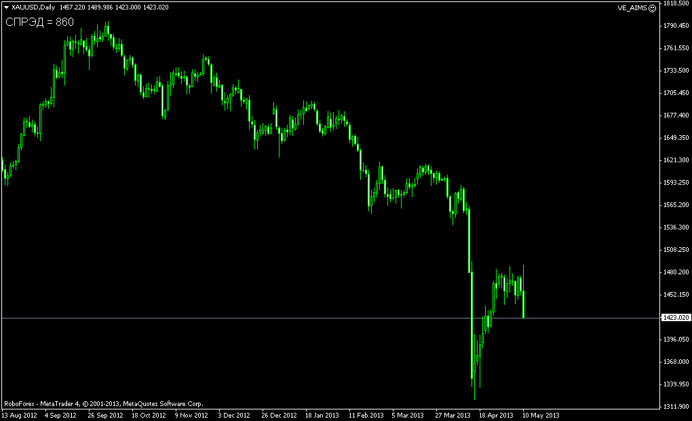
Task: Click the 1368.000 price scale label
Action: [676, 361]
